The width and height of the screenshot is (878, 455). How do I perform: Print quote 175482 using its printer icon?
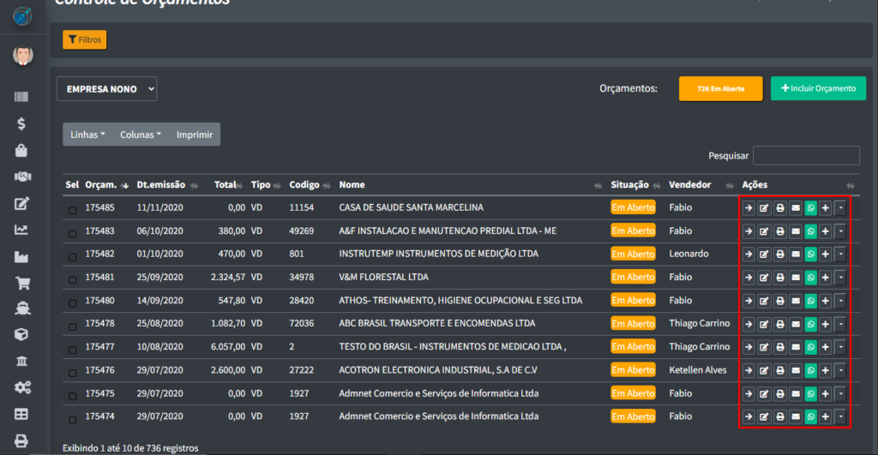pyautogui.click(x=779, y=254)
